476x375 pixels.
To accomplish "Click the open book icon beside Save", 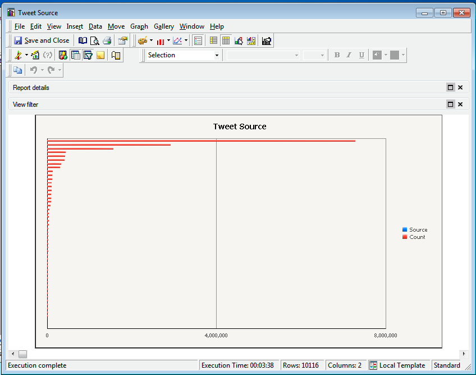I will coord(83,40).
